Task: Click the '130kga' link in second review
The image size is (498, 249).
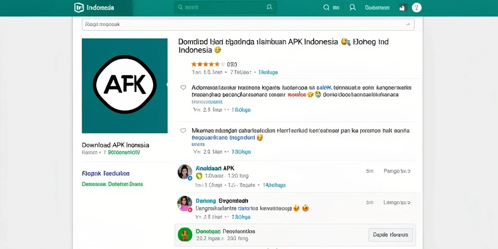Action: point(241,152)
